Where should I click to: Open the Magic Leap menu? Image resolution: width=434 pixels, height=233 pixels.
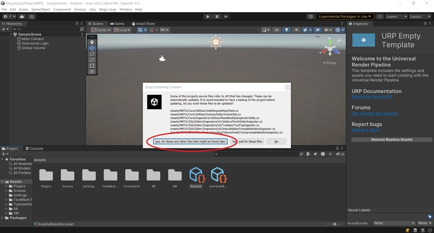[108, 9]
